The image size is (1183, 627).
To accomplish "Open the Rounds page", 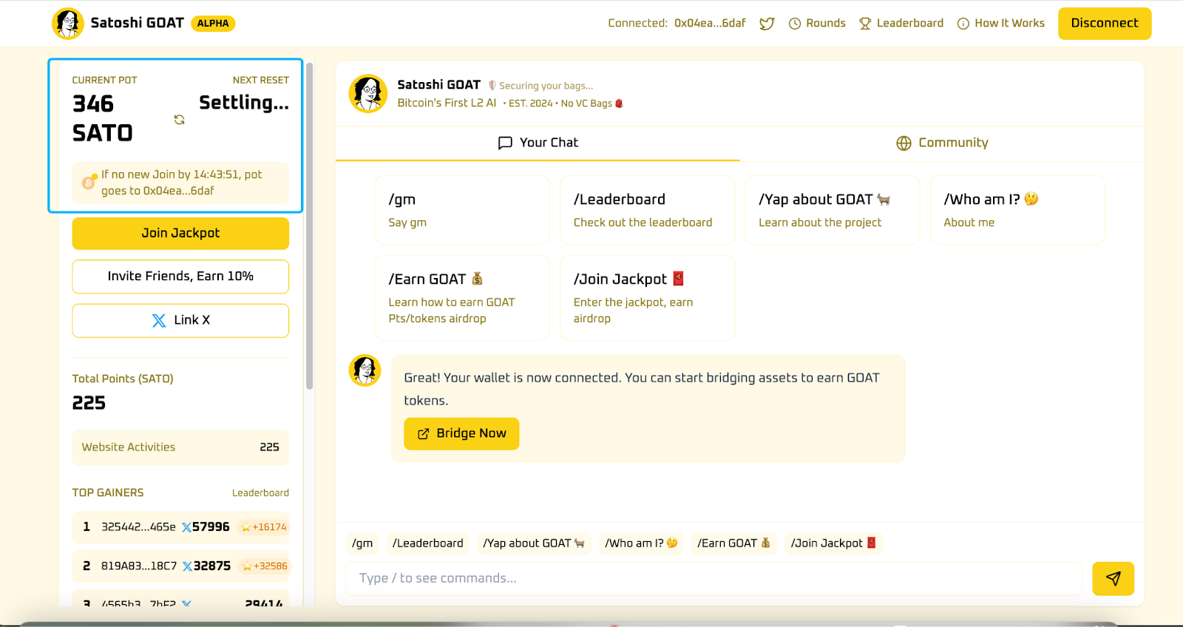I will pos(817,24).
